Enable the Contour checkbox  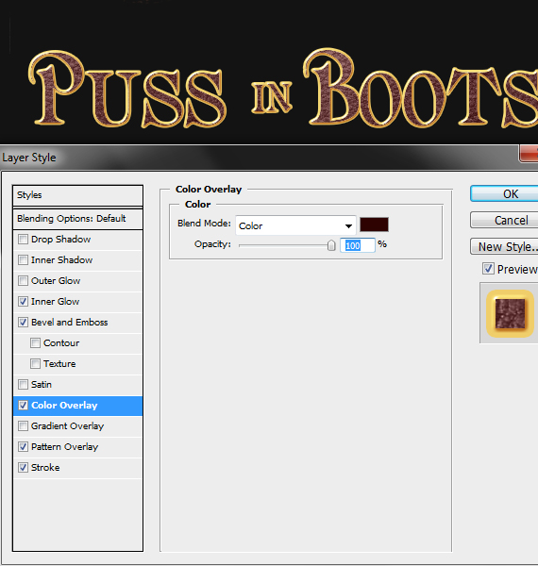click(35, 343)
